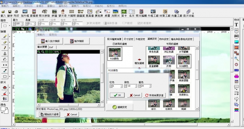Image resolution: width=244 pixels, height=129 pixels.
Task: Open the 檔案(F) menu in main window
Action: tap(5, 6)
